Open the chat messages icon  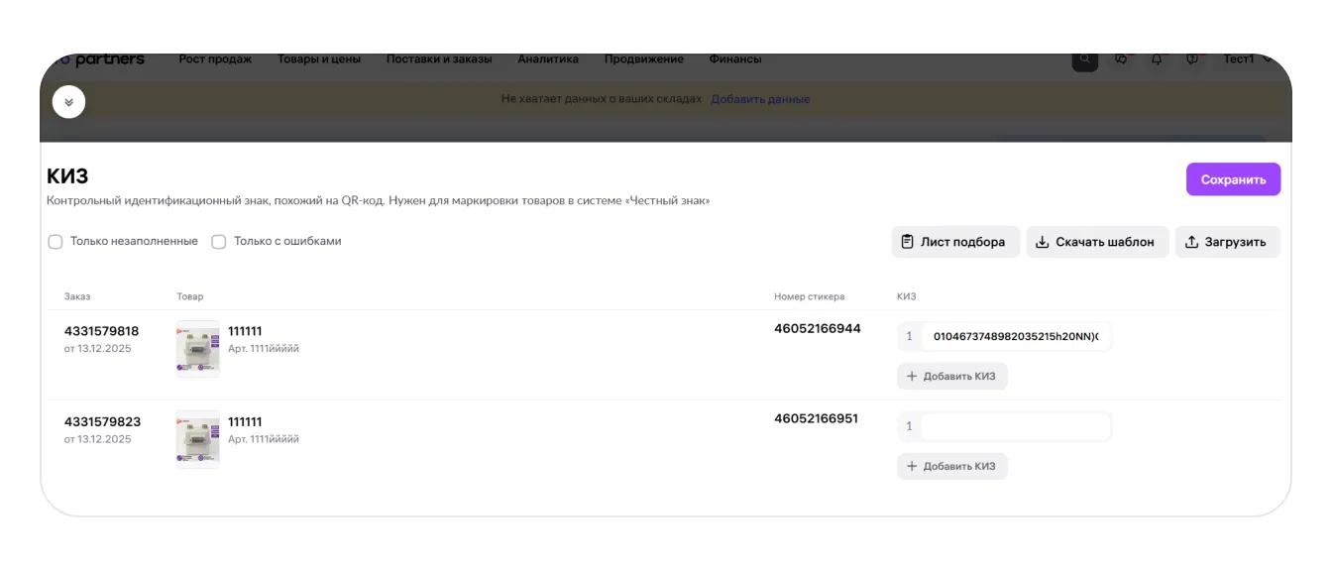[1121, 59]
